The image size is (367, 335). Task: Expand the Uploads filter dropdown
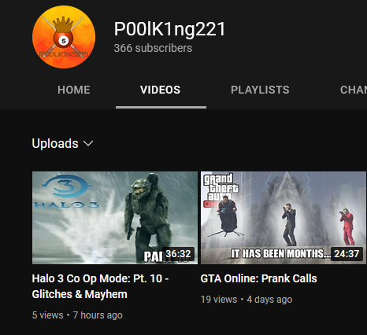[x=62, y=143]
